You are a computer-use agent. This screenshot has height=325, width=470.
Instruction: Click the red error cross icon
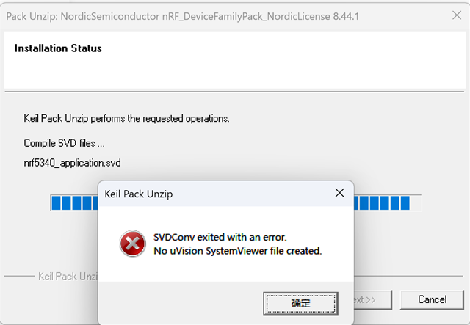pos(133,244)
